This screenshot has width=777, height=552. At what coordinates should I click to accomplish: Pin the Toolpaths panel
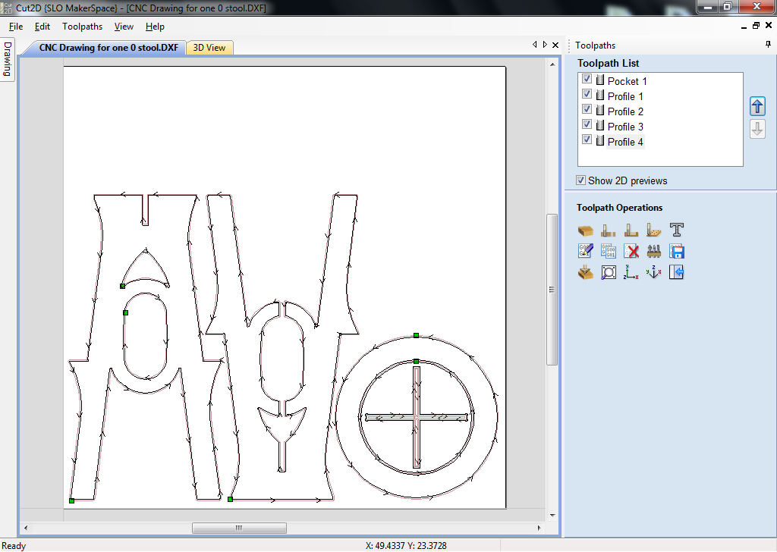click(768, 45)
